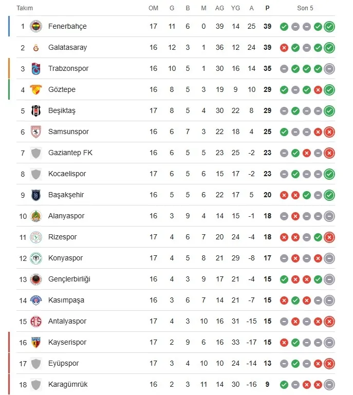The width and height of the screenshot is (353, 395).
Task: Click the Kocaelispor placeholder shield icon
Action: (x=36, y=174)
